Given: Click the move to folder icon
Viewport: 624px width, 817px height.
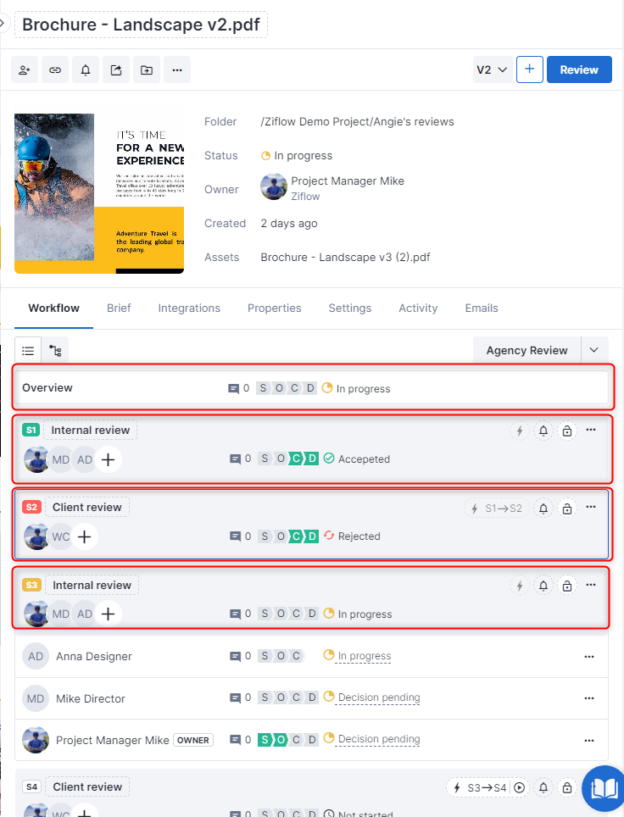Looking at the screenshot, I should (147, 70).
